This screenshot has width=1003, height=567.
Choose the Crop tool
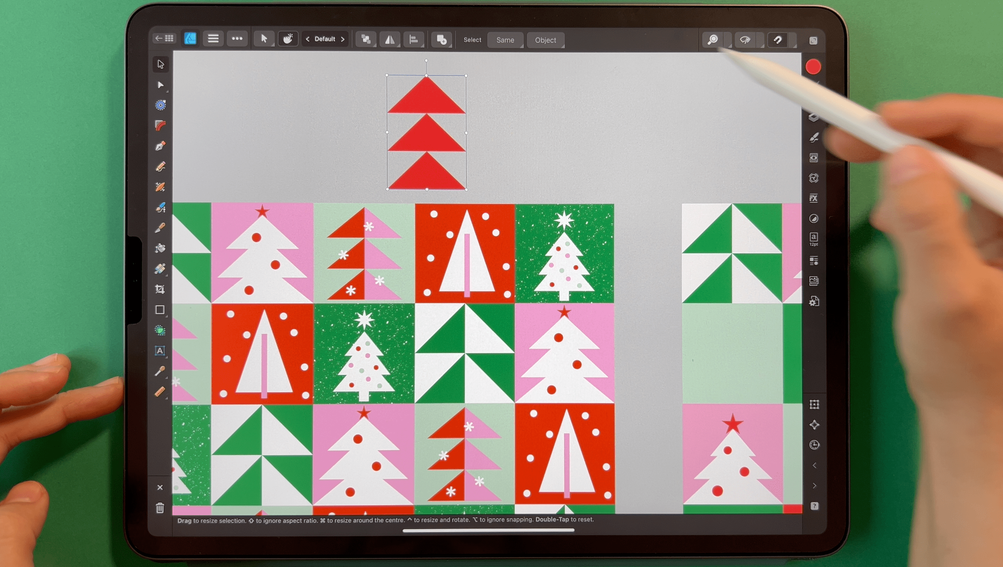click(x=160, y=289)
